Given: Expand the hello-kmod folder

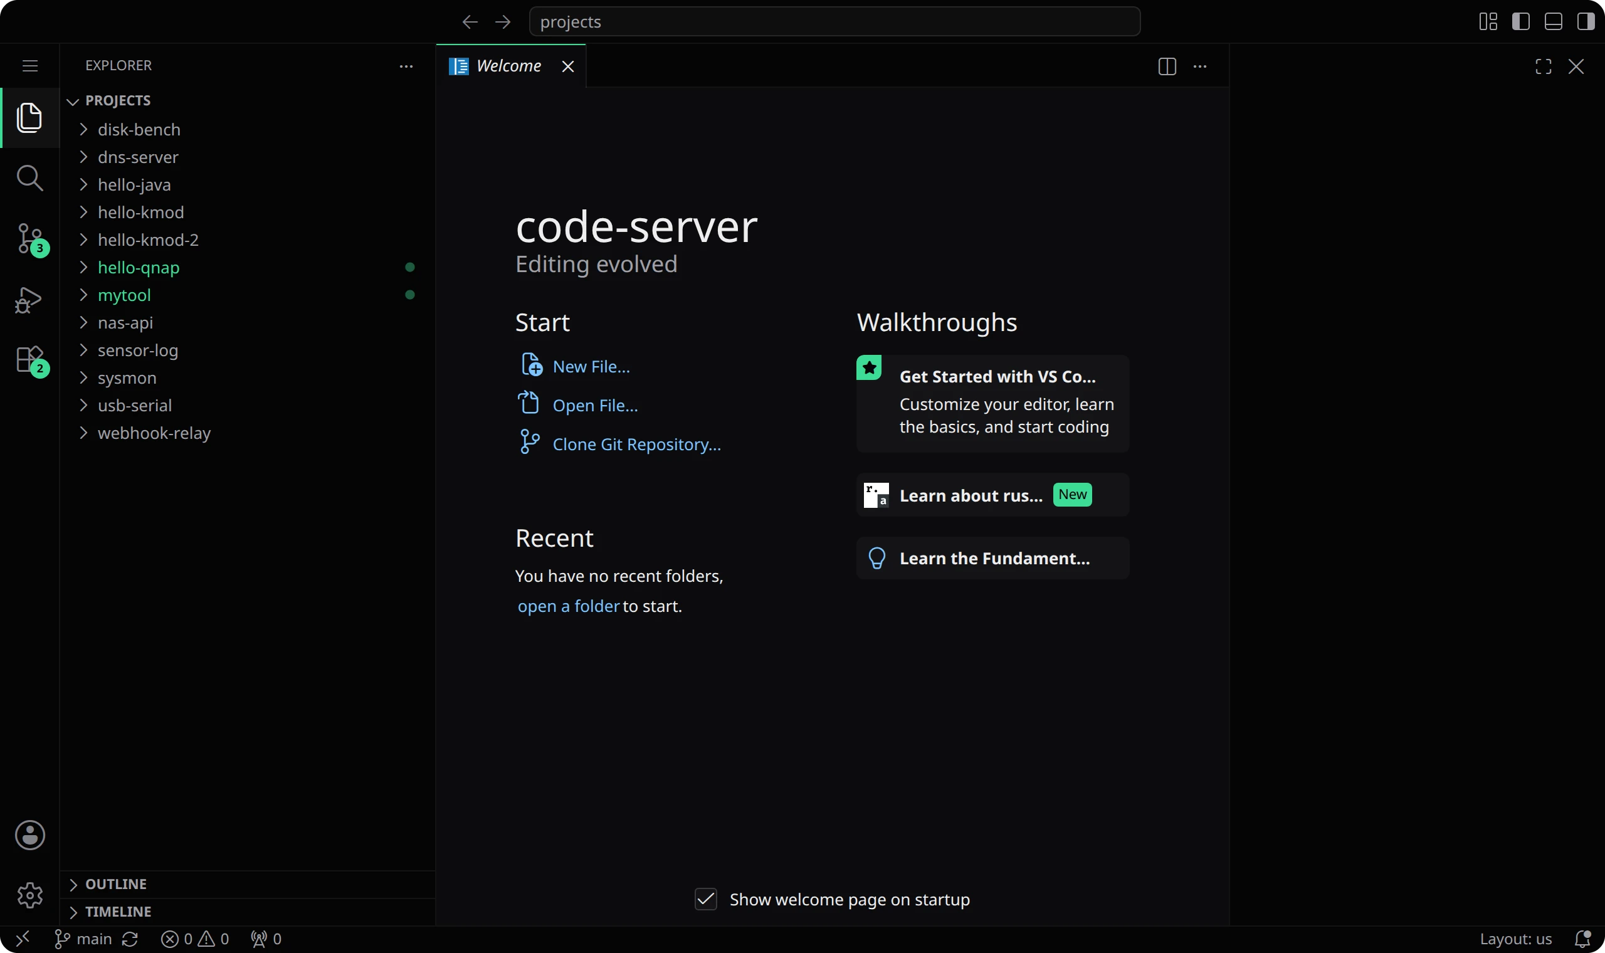Looking at the screenshot, I should [247, 212].
